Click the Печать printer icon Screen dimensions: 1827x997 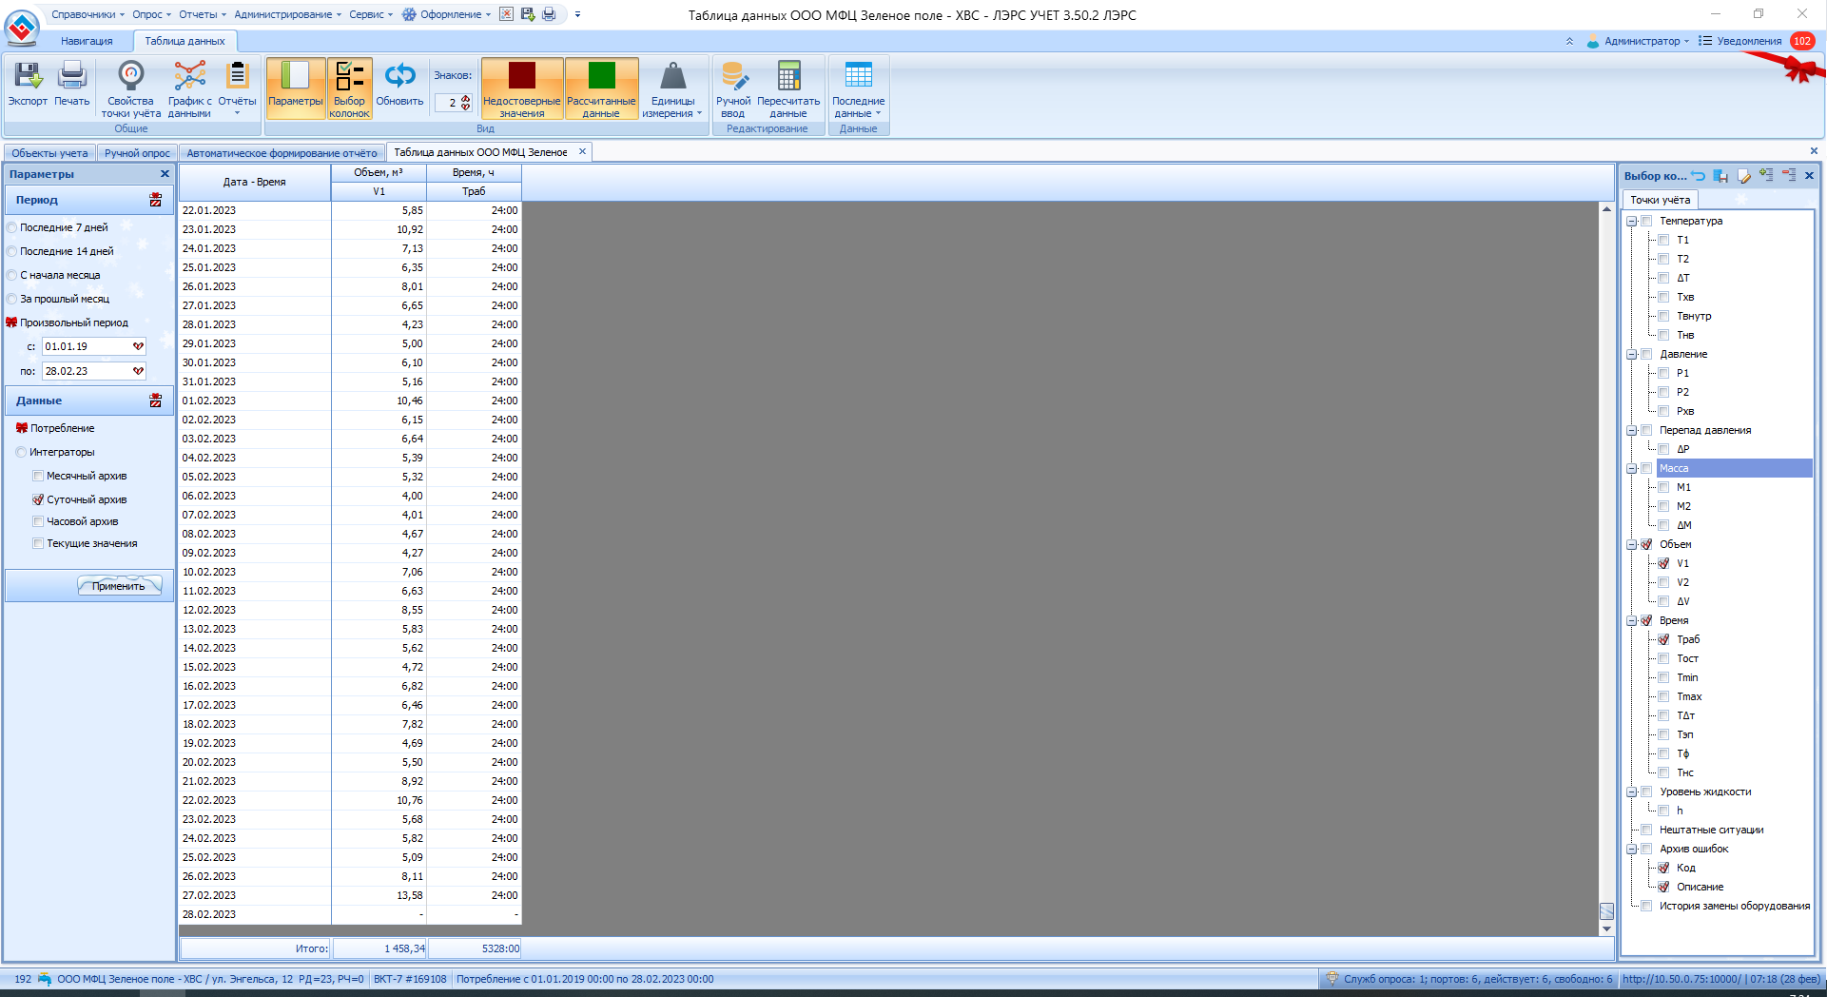coord(72,76)
